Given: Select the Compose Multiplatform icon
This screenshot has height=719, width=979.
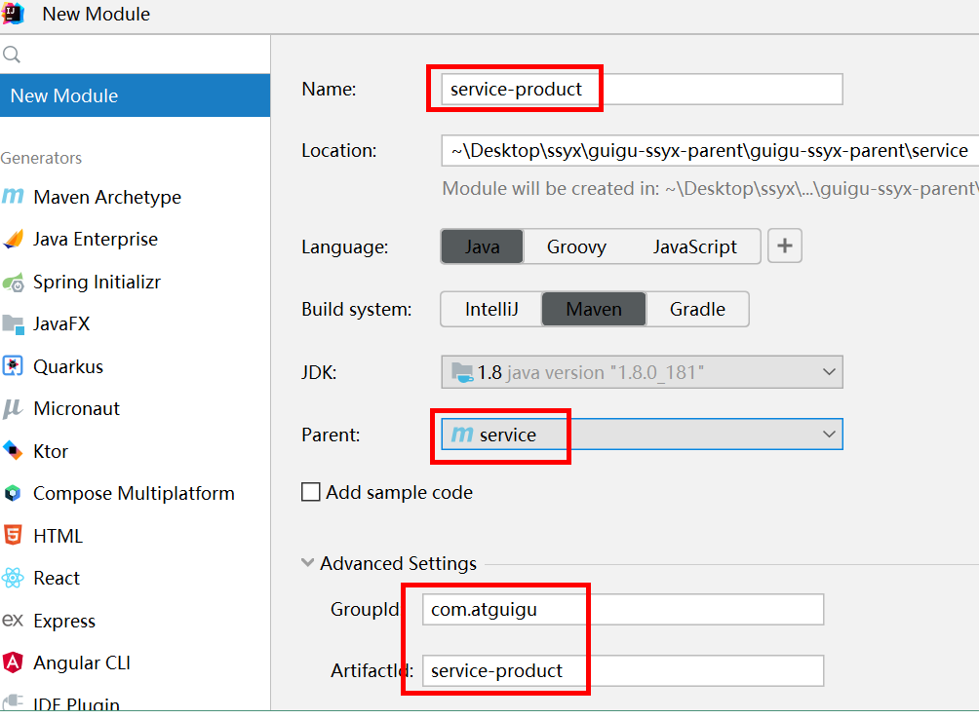Looking at the screenshot, I should (13, 494).
